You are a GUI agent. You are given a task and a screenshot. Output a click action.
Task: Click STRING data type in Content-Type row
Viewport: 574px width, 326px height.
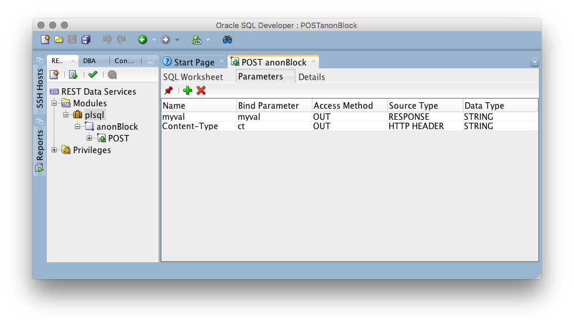coord(500,126)
